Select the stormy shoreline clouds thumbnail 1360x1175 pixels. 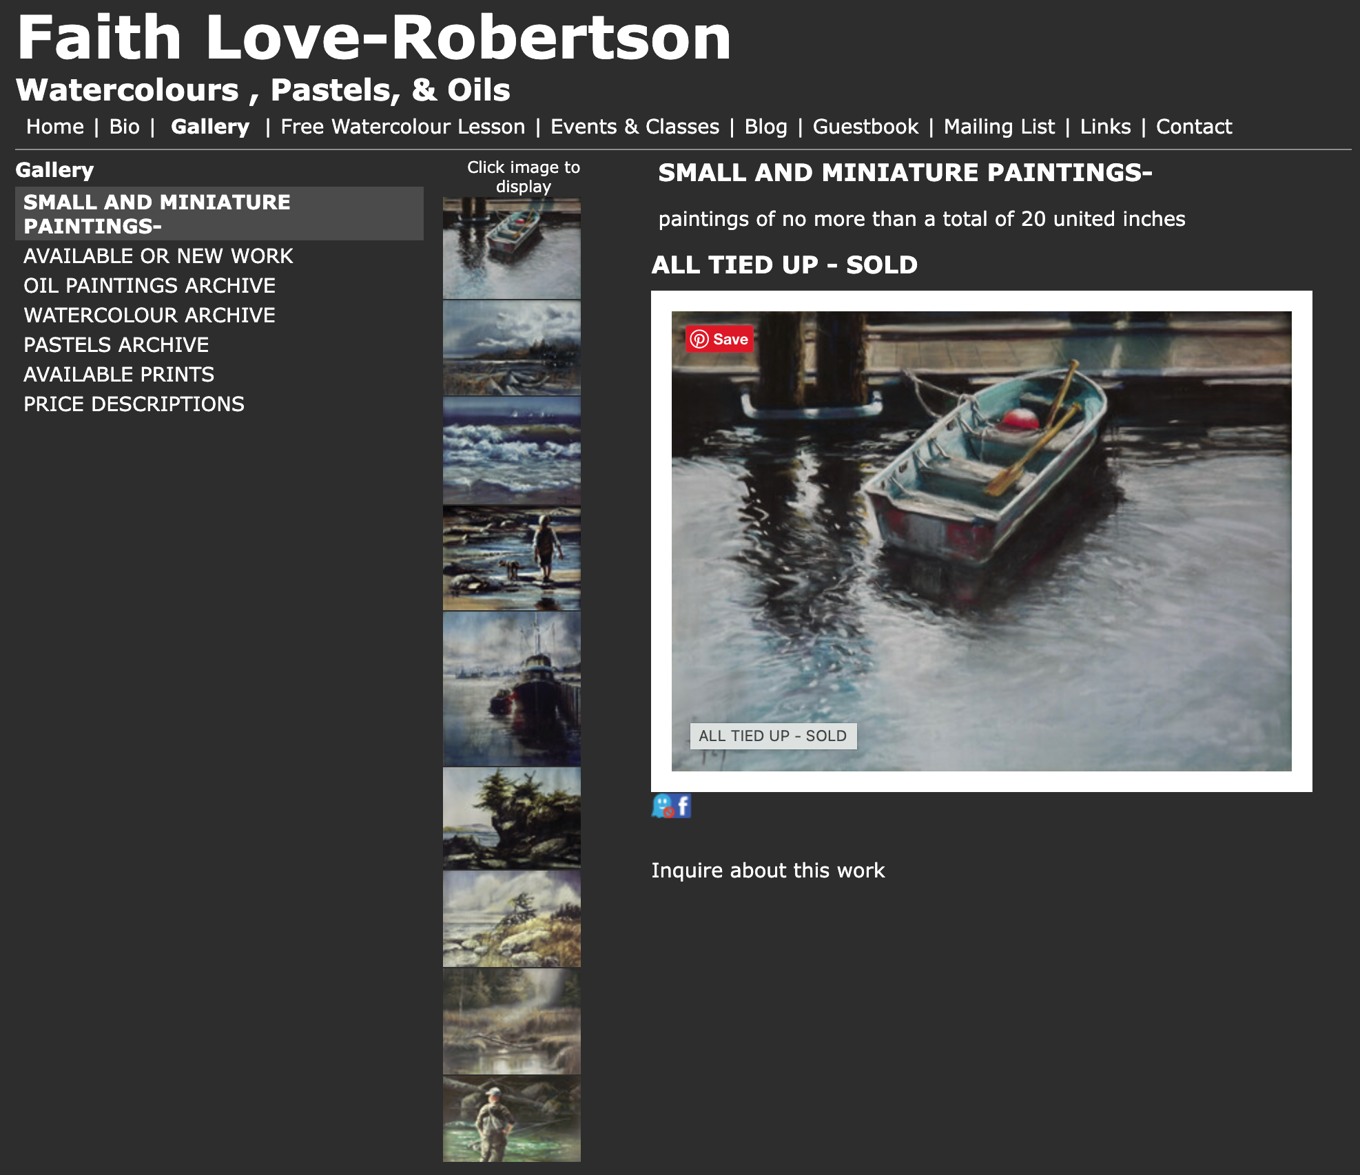coord(512,348)
